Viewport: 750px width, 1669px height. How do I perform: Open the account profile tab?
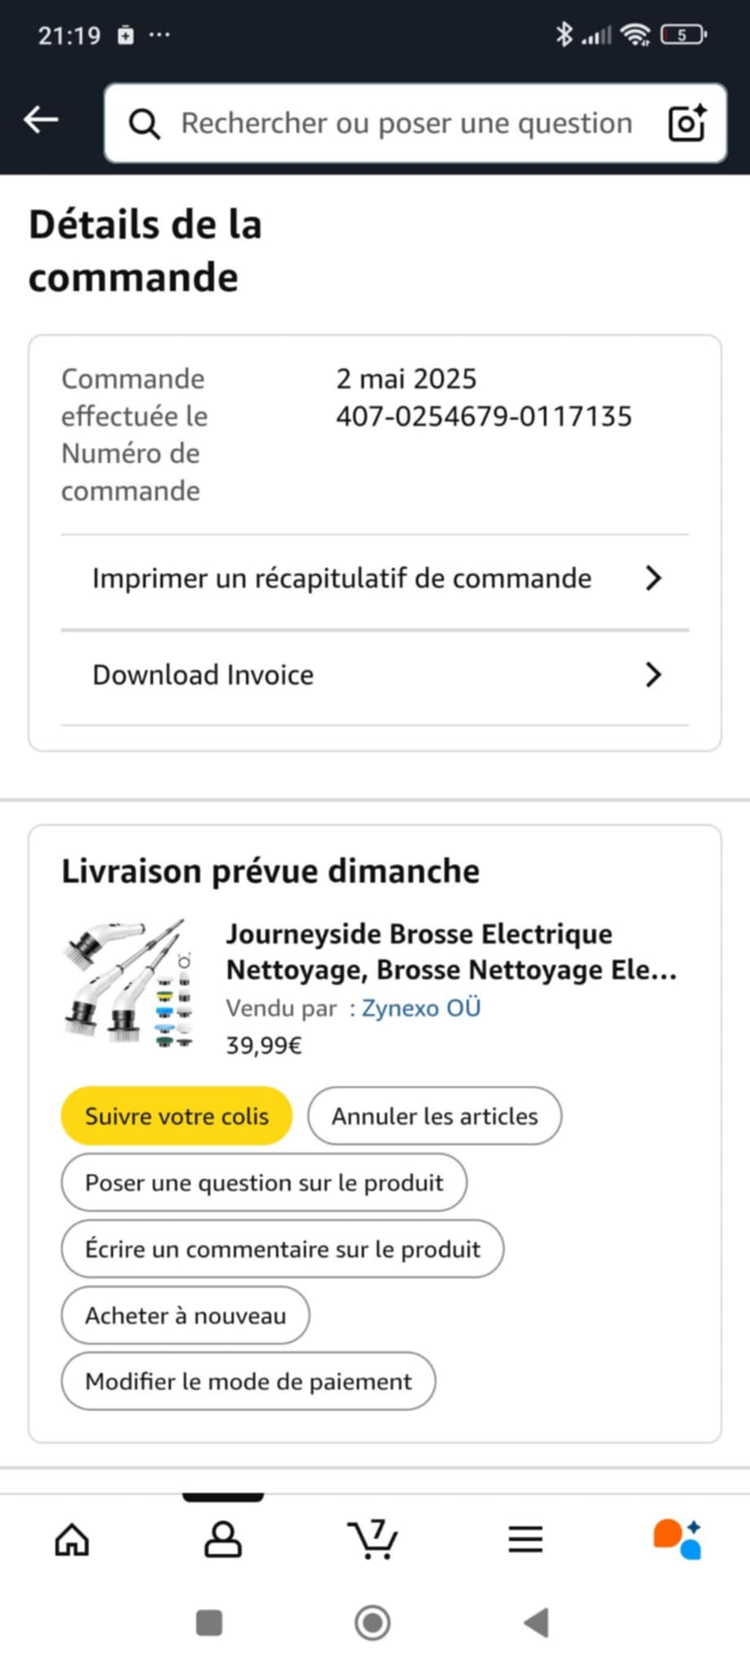coord(222,1539)
